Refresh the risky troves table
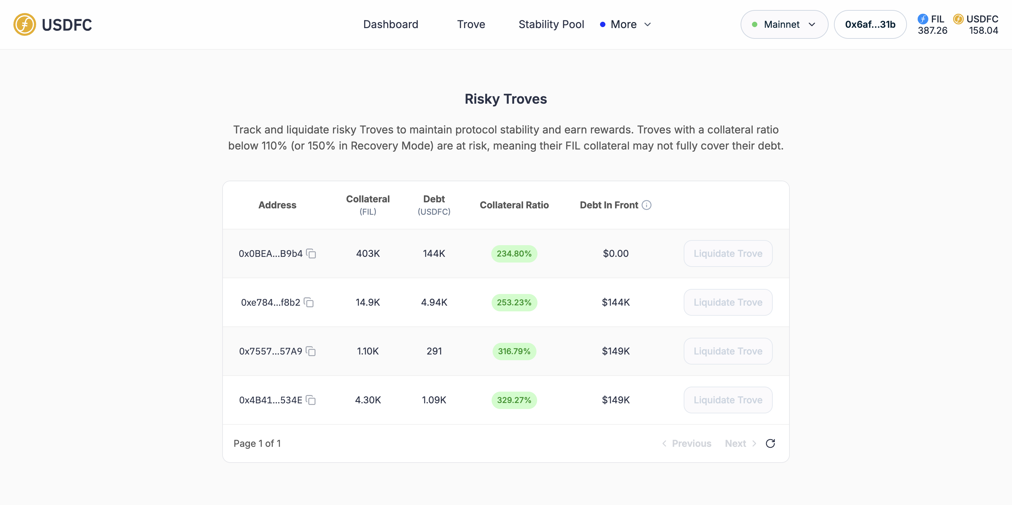This screenshot has height=505, width=1012. tap(770, 443)
